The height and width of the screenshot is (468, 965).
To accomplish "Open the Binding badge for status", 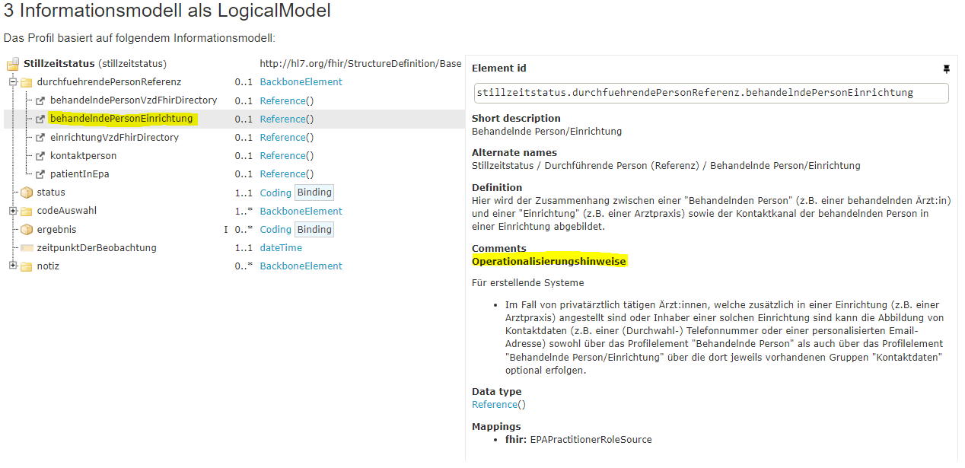I will tap(314, 193).
